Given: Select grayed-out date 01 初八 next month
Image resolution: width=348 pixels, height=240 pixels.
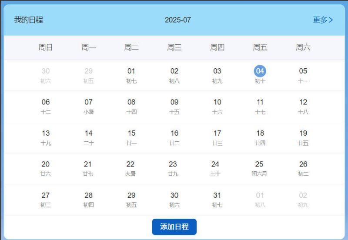Looking at the screenshot, I should pyautogui.click(x=260, y=200).
